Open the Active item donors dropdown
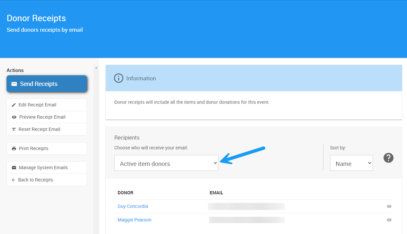The image size is (407, 234). [166, 163]
